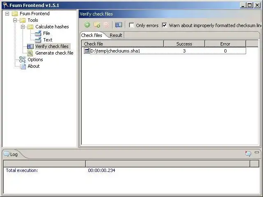Click the Log speech bubble icon
This screenshot has height=197, width=263.
(7, 154)
